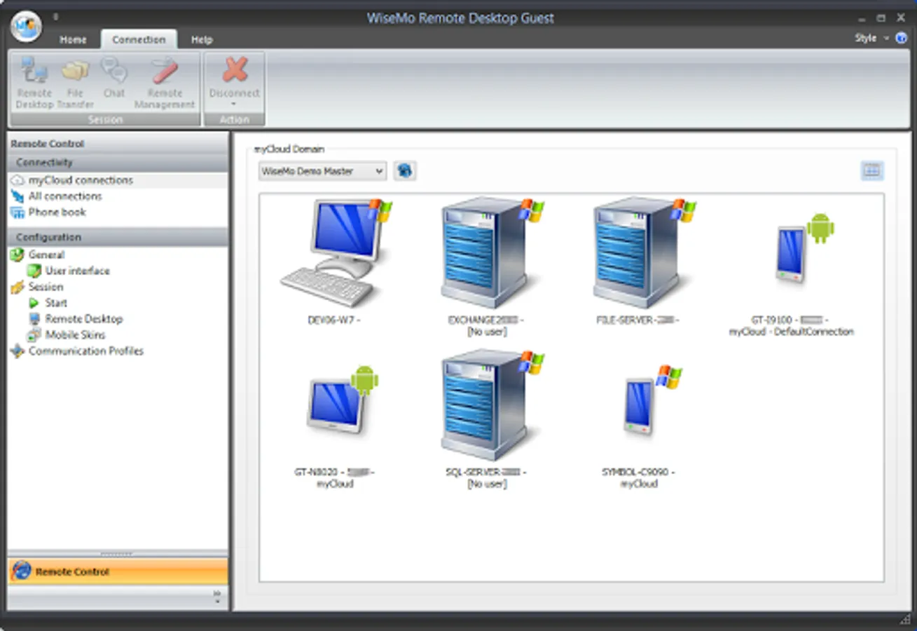Viewport: 917px width, 631px height.
Task: Open the Style dropdown menu
Action: (869, 39)
